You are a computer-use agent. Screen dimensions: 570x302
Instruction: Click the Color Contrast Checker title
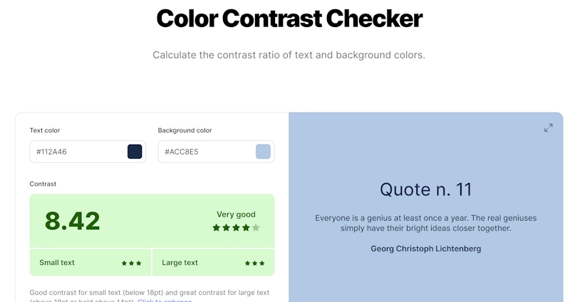tap(289, 19)
